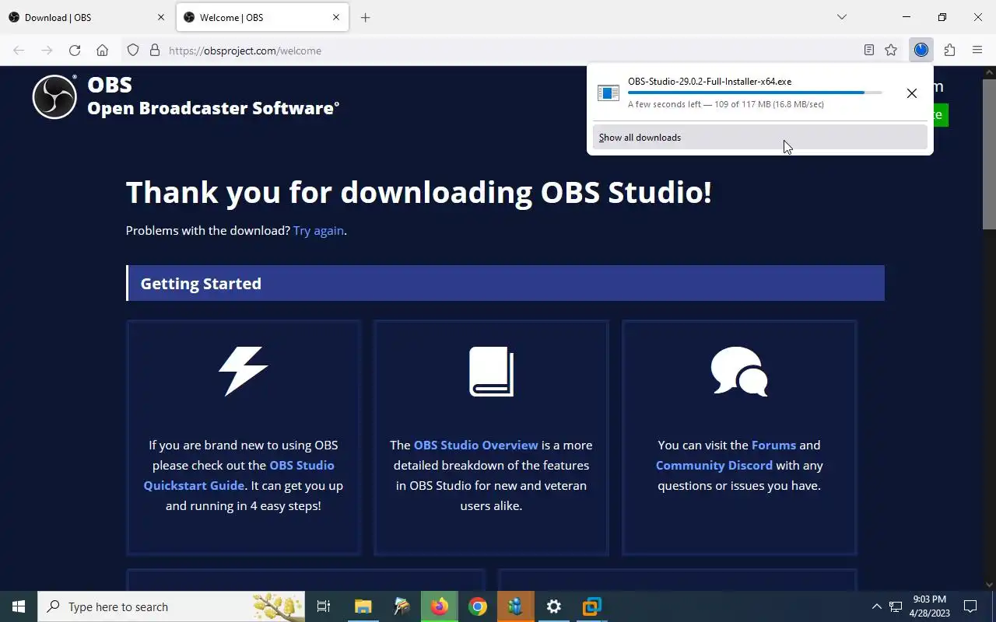Screen dimensions: 996x622
Task: Click the OBS installer file icon
Action: click(608, 93)
